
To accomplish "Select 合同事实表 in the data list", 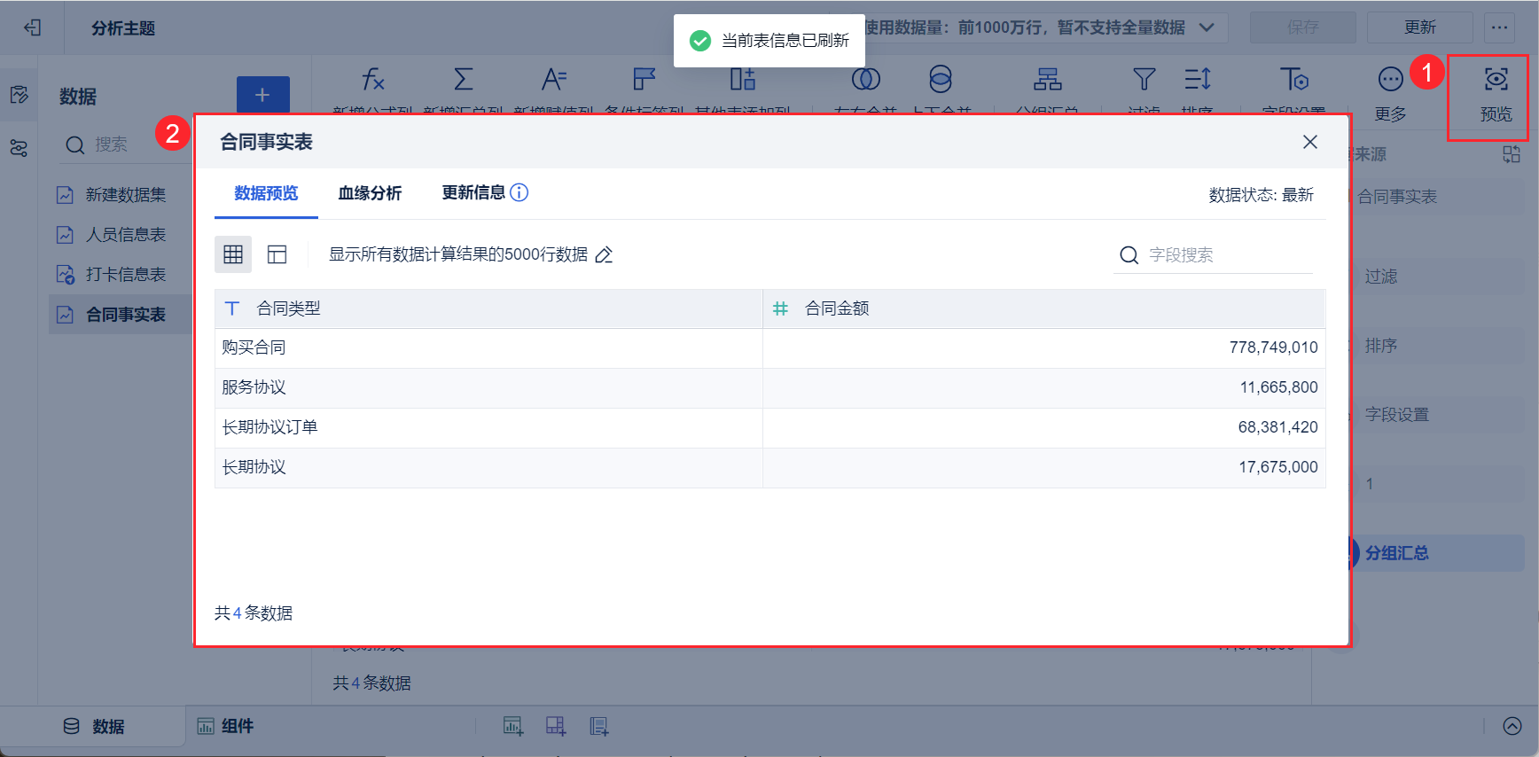I will point(120,315).
